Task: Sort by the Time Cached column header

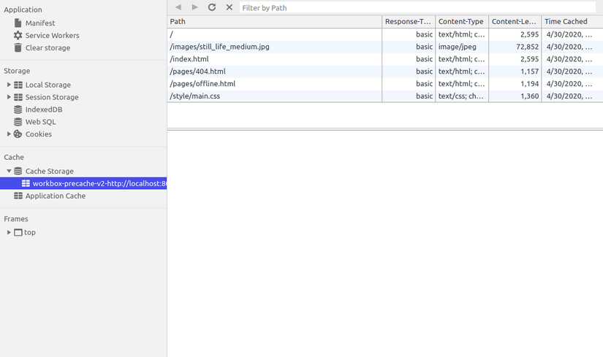Action: 572,21
